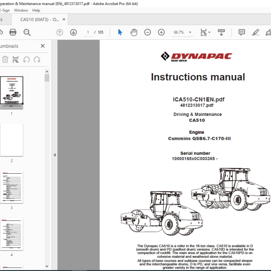271x271 pixels.
Task: Open page thumbnails options menu icon
Action: click(x=16, y=59)
